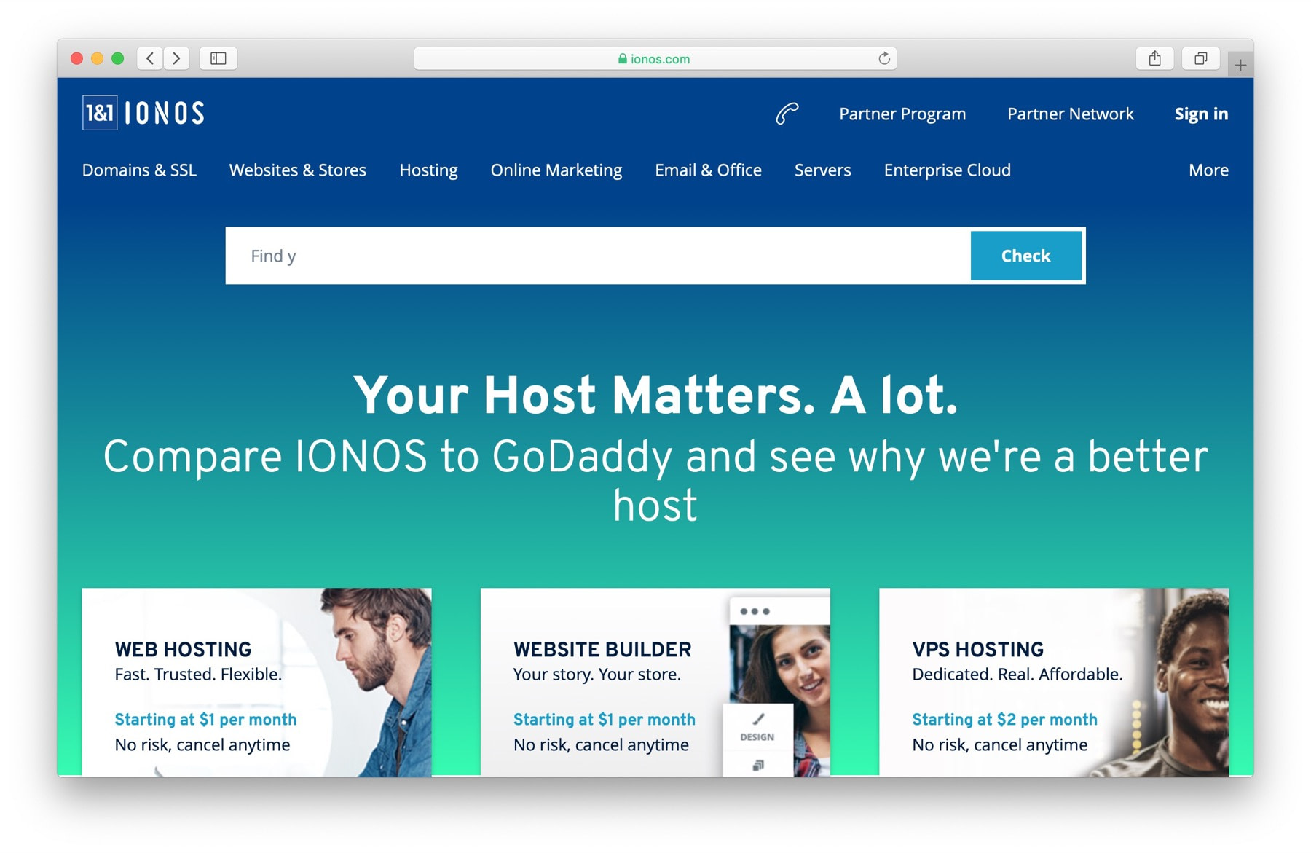Image resolution: width=1311 pixels, height=853 pixels.
Task: Click 'Your Host Matters. A lot.' headline
Action: [x=655, y=395]
